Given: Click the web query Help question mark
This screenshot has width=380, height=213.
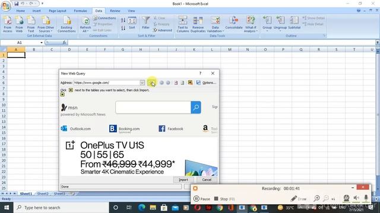Looking at the screenshot, I should click(x=200, y=73).
